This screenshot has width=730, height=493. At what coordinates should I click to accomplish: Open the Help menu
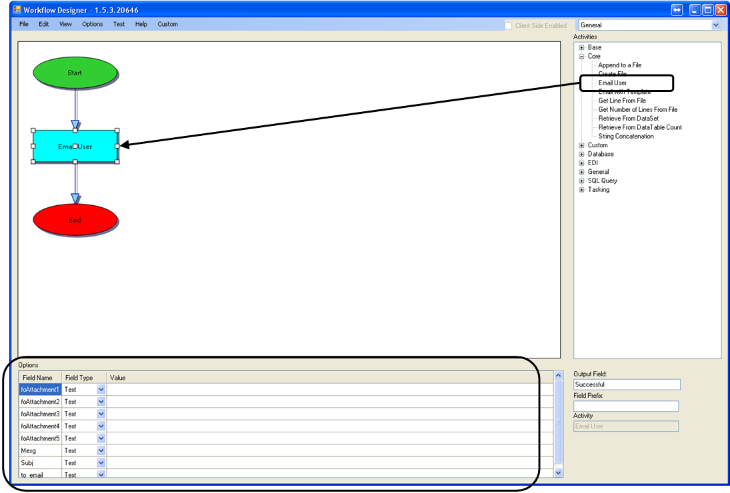click(x=141, y=24)
